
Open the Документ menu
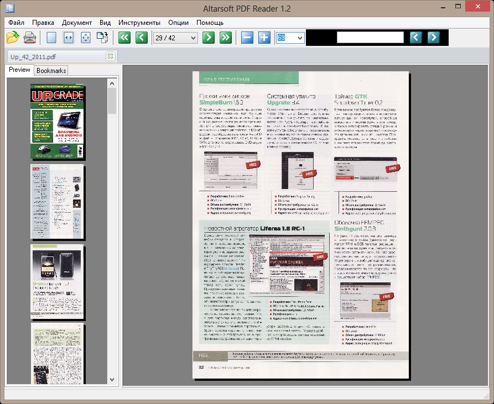77,23
